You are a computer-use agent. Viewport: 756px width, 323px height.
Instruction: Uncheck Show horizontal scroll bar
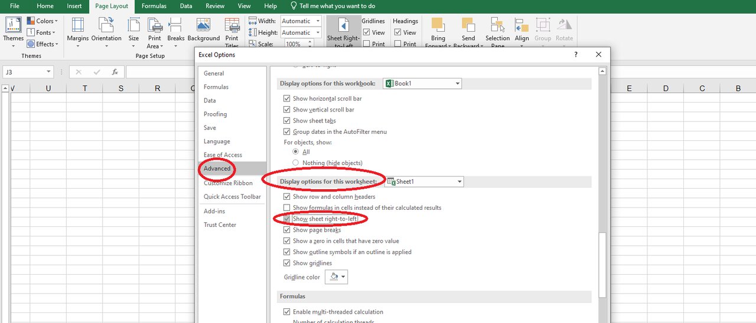click(287, 98)
